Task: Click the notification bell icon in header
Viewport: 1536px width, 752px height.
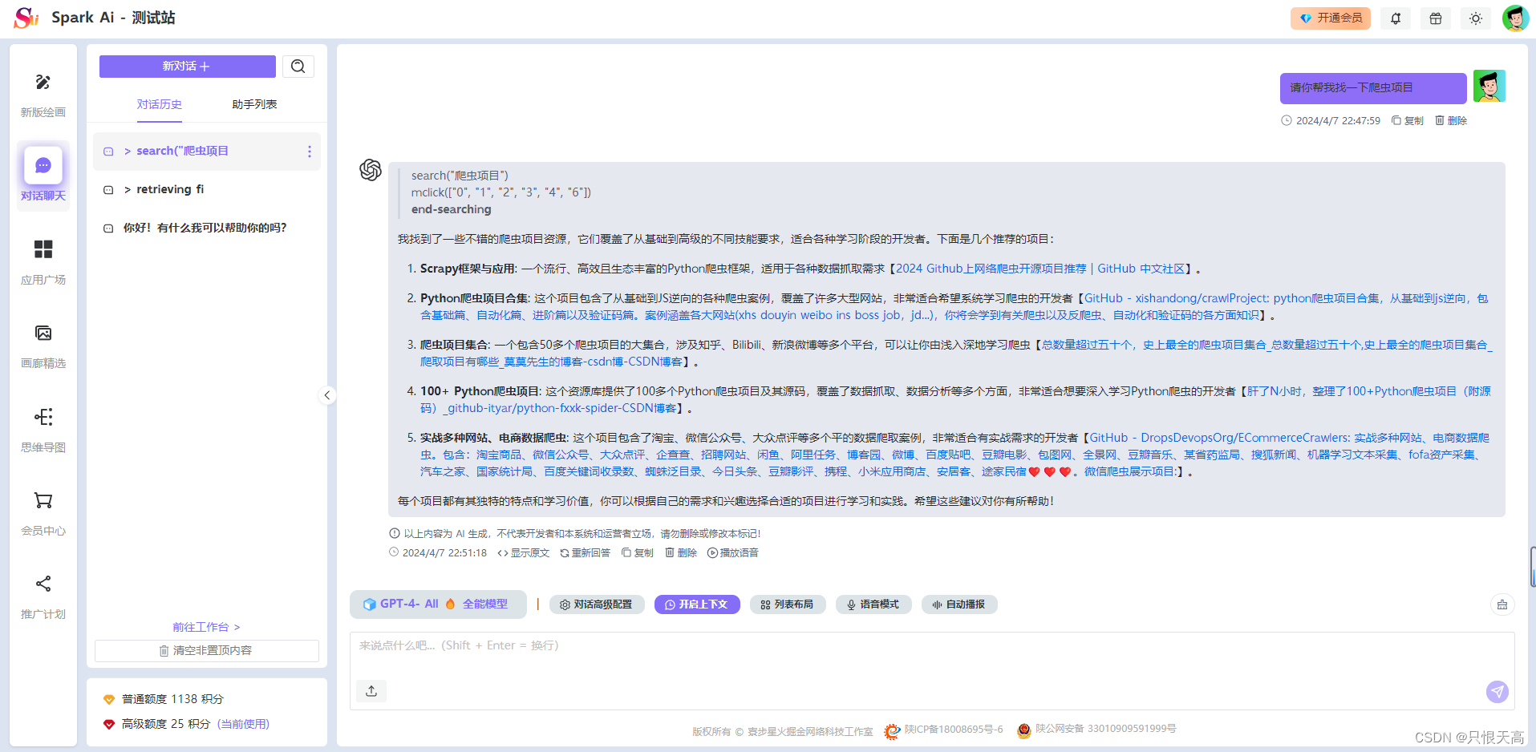Action: click(x=1396, y=18)
